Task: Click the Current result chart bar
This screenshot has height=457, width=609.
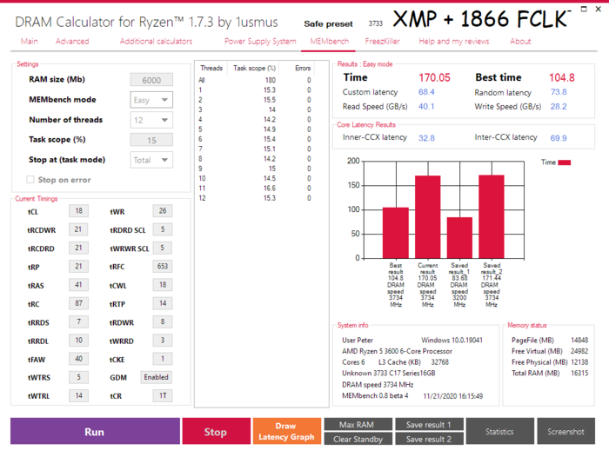Action: click(x=428, y=217)
